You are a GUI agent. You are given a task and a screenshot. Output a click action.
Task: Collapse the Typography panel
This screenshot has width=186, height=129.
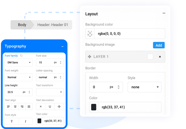tap(62, 47)
